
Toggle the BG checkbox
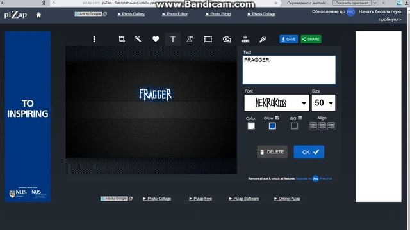tap(300, 118)
